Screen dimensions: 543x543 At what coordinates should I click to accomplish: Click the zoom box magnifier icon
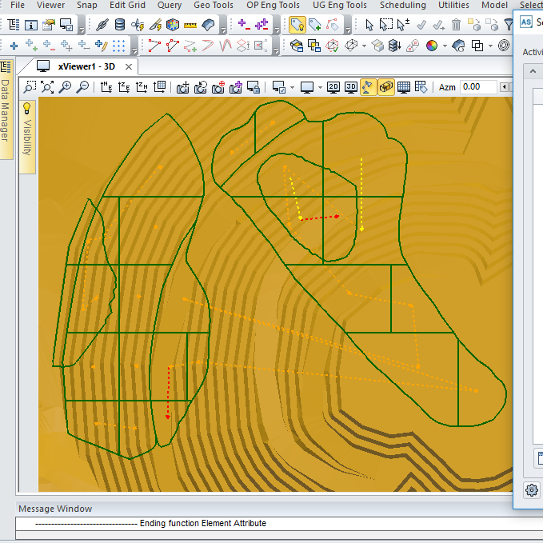(x=30, y=87)
